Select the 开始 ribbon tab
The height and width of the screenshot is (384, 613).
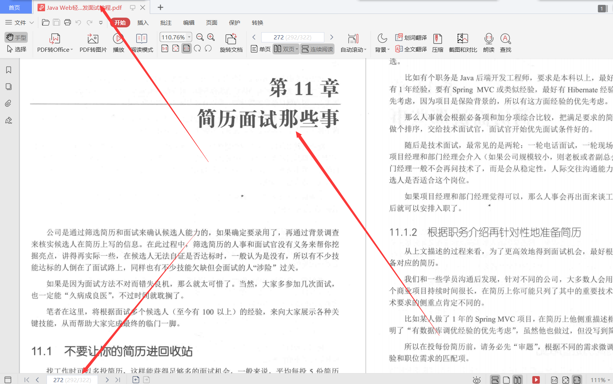tap(120, 23)
